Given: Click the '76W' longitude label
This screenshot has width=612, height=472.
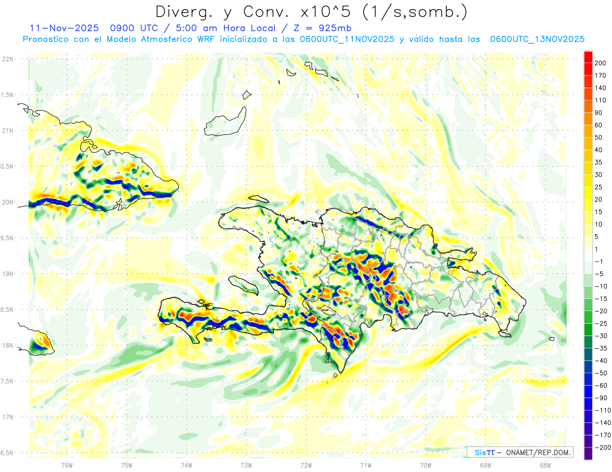Looking at the screenshot, I should click(67, 465).
